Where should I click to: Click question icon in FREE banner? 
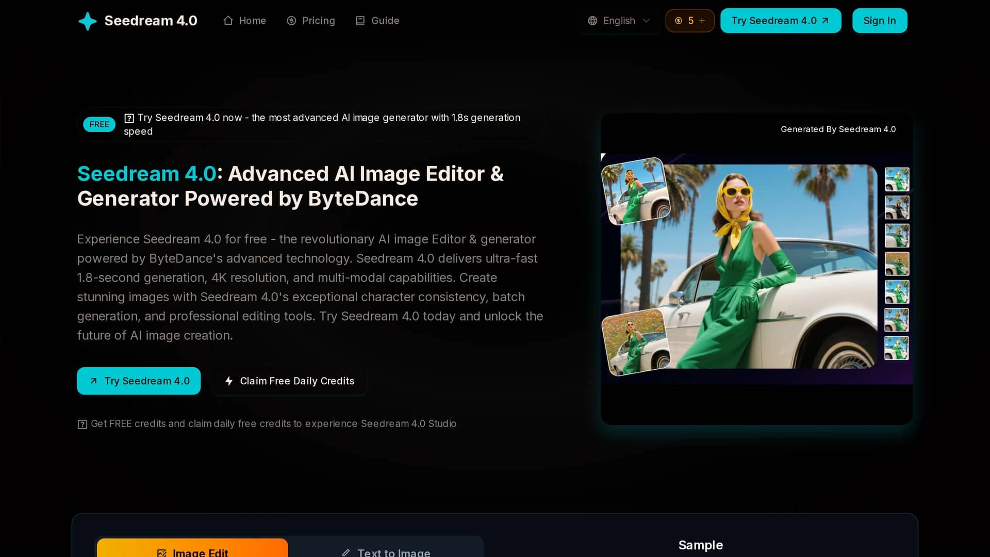point(129,118)
